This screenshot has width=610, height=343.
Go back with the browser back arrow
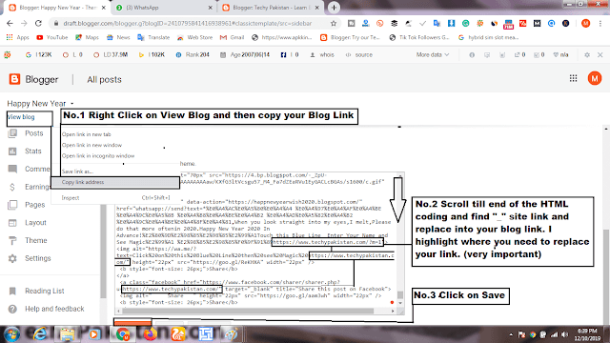[x=10, y=23]
